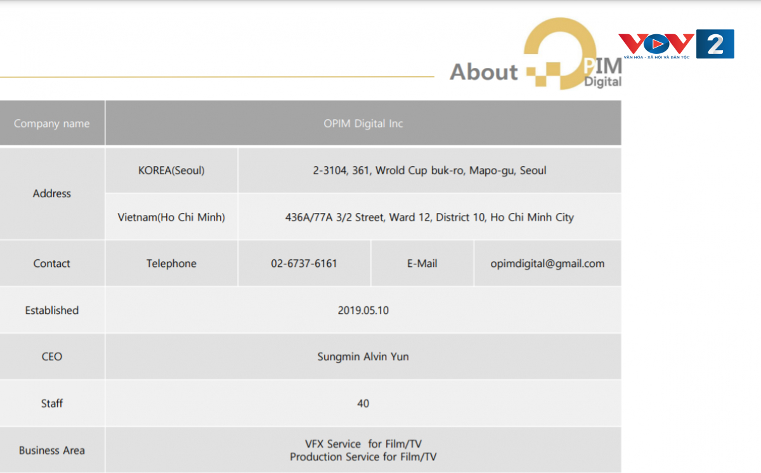Screen dimensions: 761x473
Task: Click the email "opimdigital@gmail.com"
Action: coord(547,264)
